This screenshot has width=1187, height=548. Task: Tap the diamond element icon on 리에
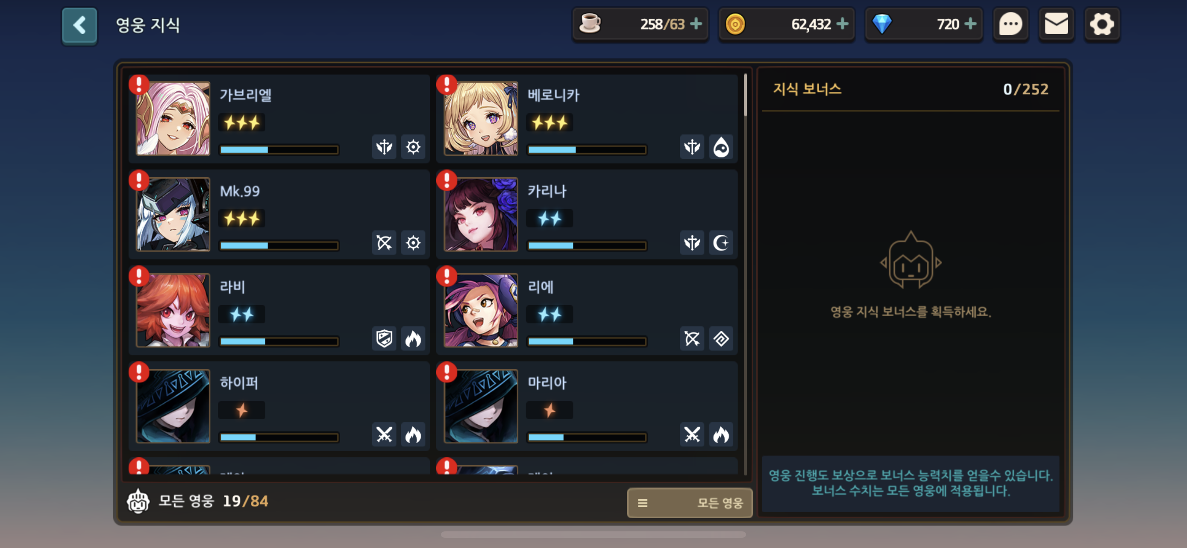pyautogui.click(x=721, y=338)
